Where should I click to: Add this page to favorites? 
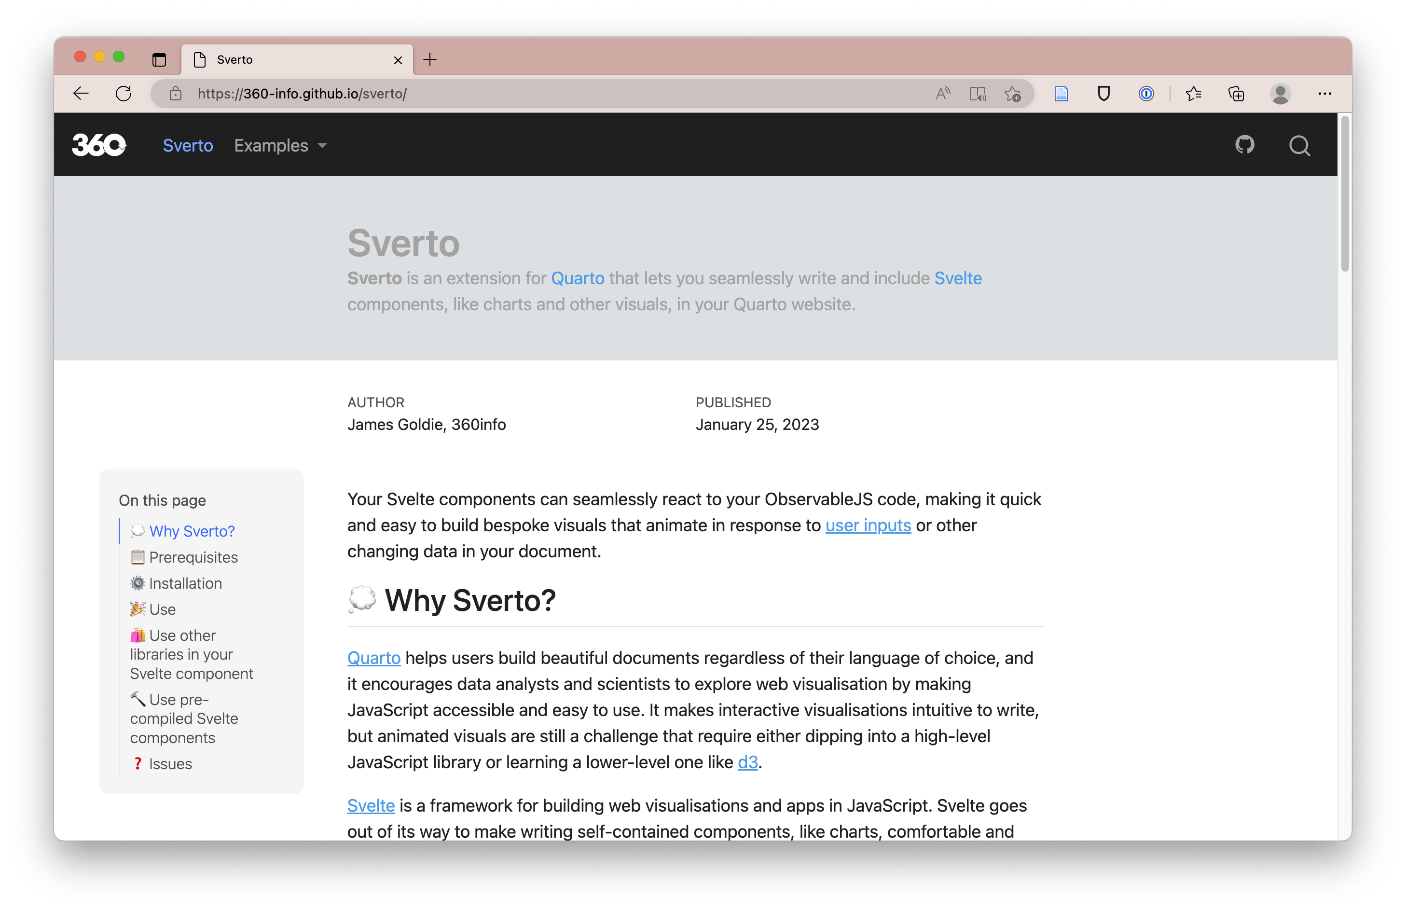click(x=1013, y=93)
